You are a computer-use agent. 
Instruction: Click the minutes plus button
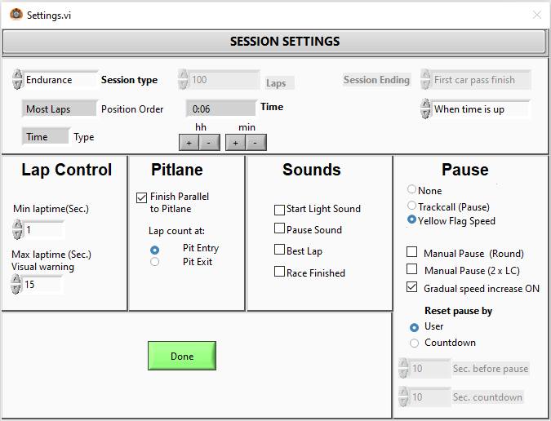(x=236, y=143)
